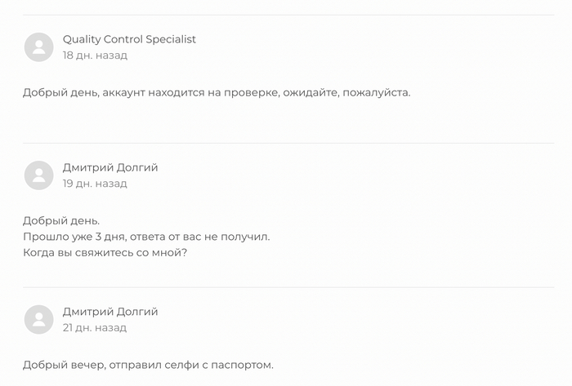572x386 pixels.
Task: Click the "21 дн. назад" timestamp
Action: [95, 328]
